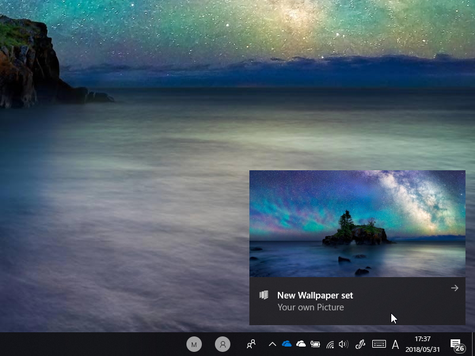
Task: Click the 'Your own Picture' notification text
Action: (311, 307)
